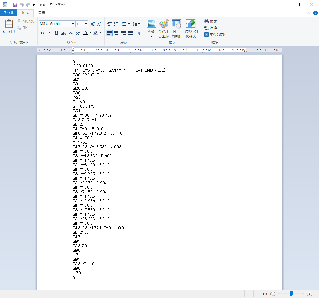Open the bullet list style dropdown
Image resolution: width=319 pixels, height=298 pixels.
[x=129, y=24]
